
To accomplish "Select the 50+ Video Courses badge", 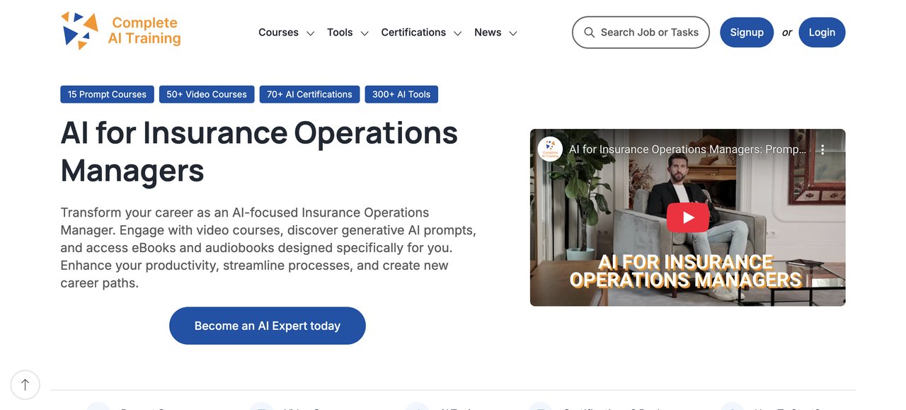I will click(x=207, y=94).
